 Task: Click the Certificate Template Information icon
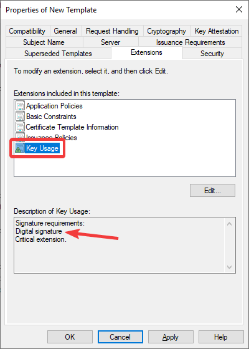(x=20, y=127)
